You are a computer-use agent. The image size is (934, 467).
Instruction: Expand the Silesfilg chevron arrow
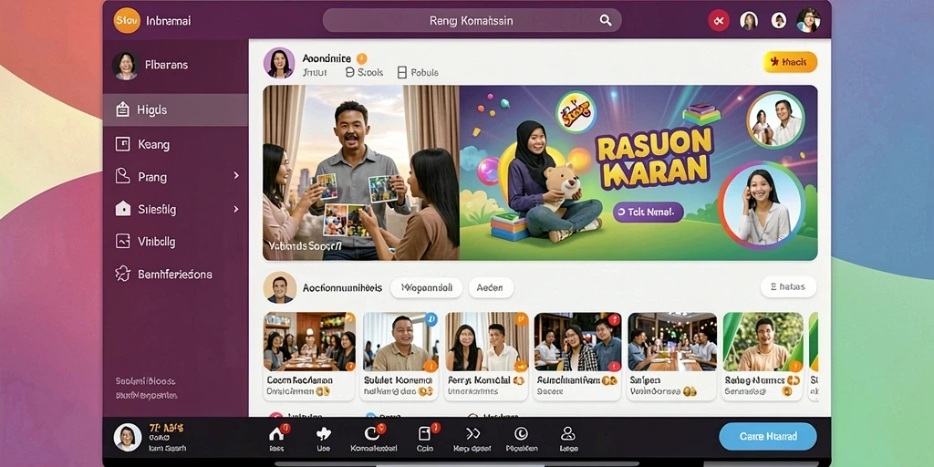tap(236, 209)
